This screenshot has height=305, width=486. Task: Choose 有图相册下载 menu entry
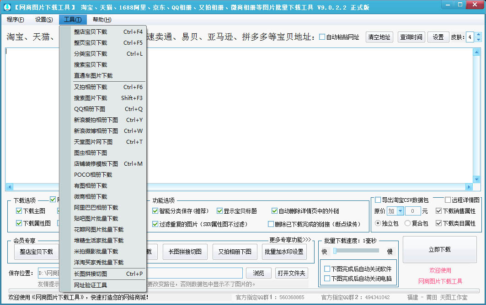[108, 186]
